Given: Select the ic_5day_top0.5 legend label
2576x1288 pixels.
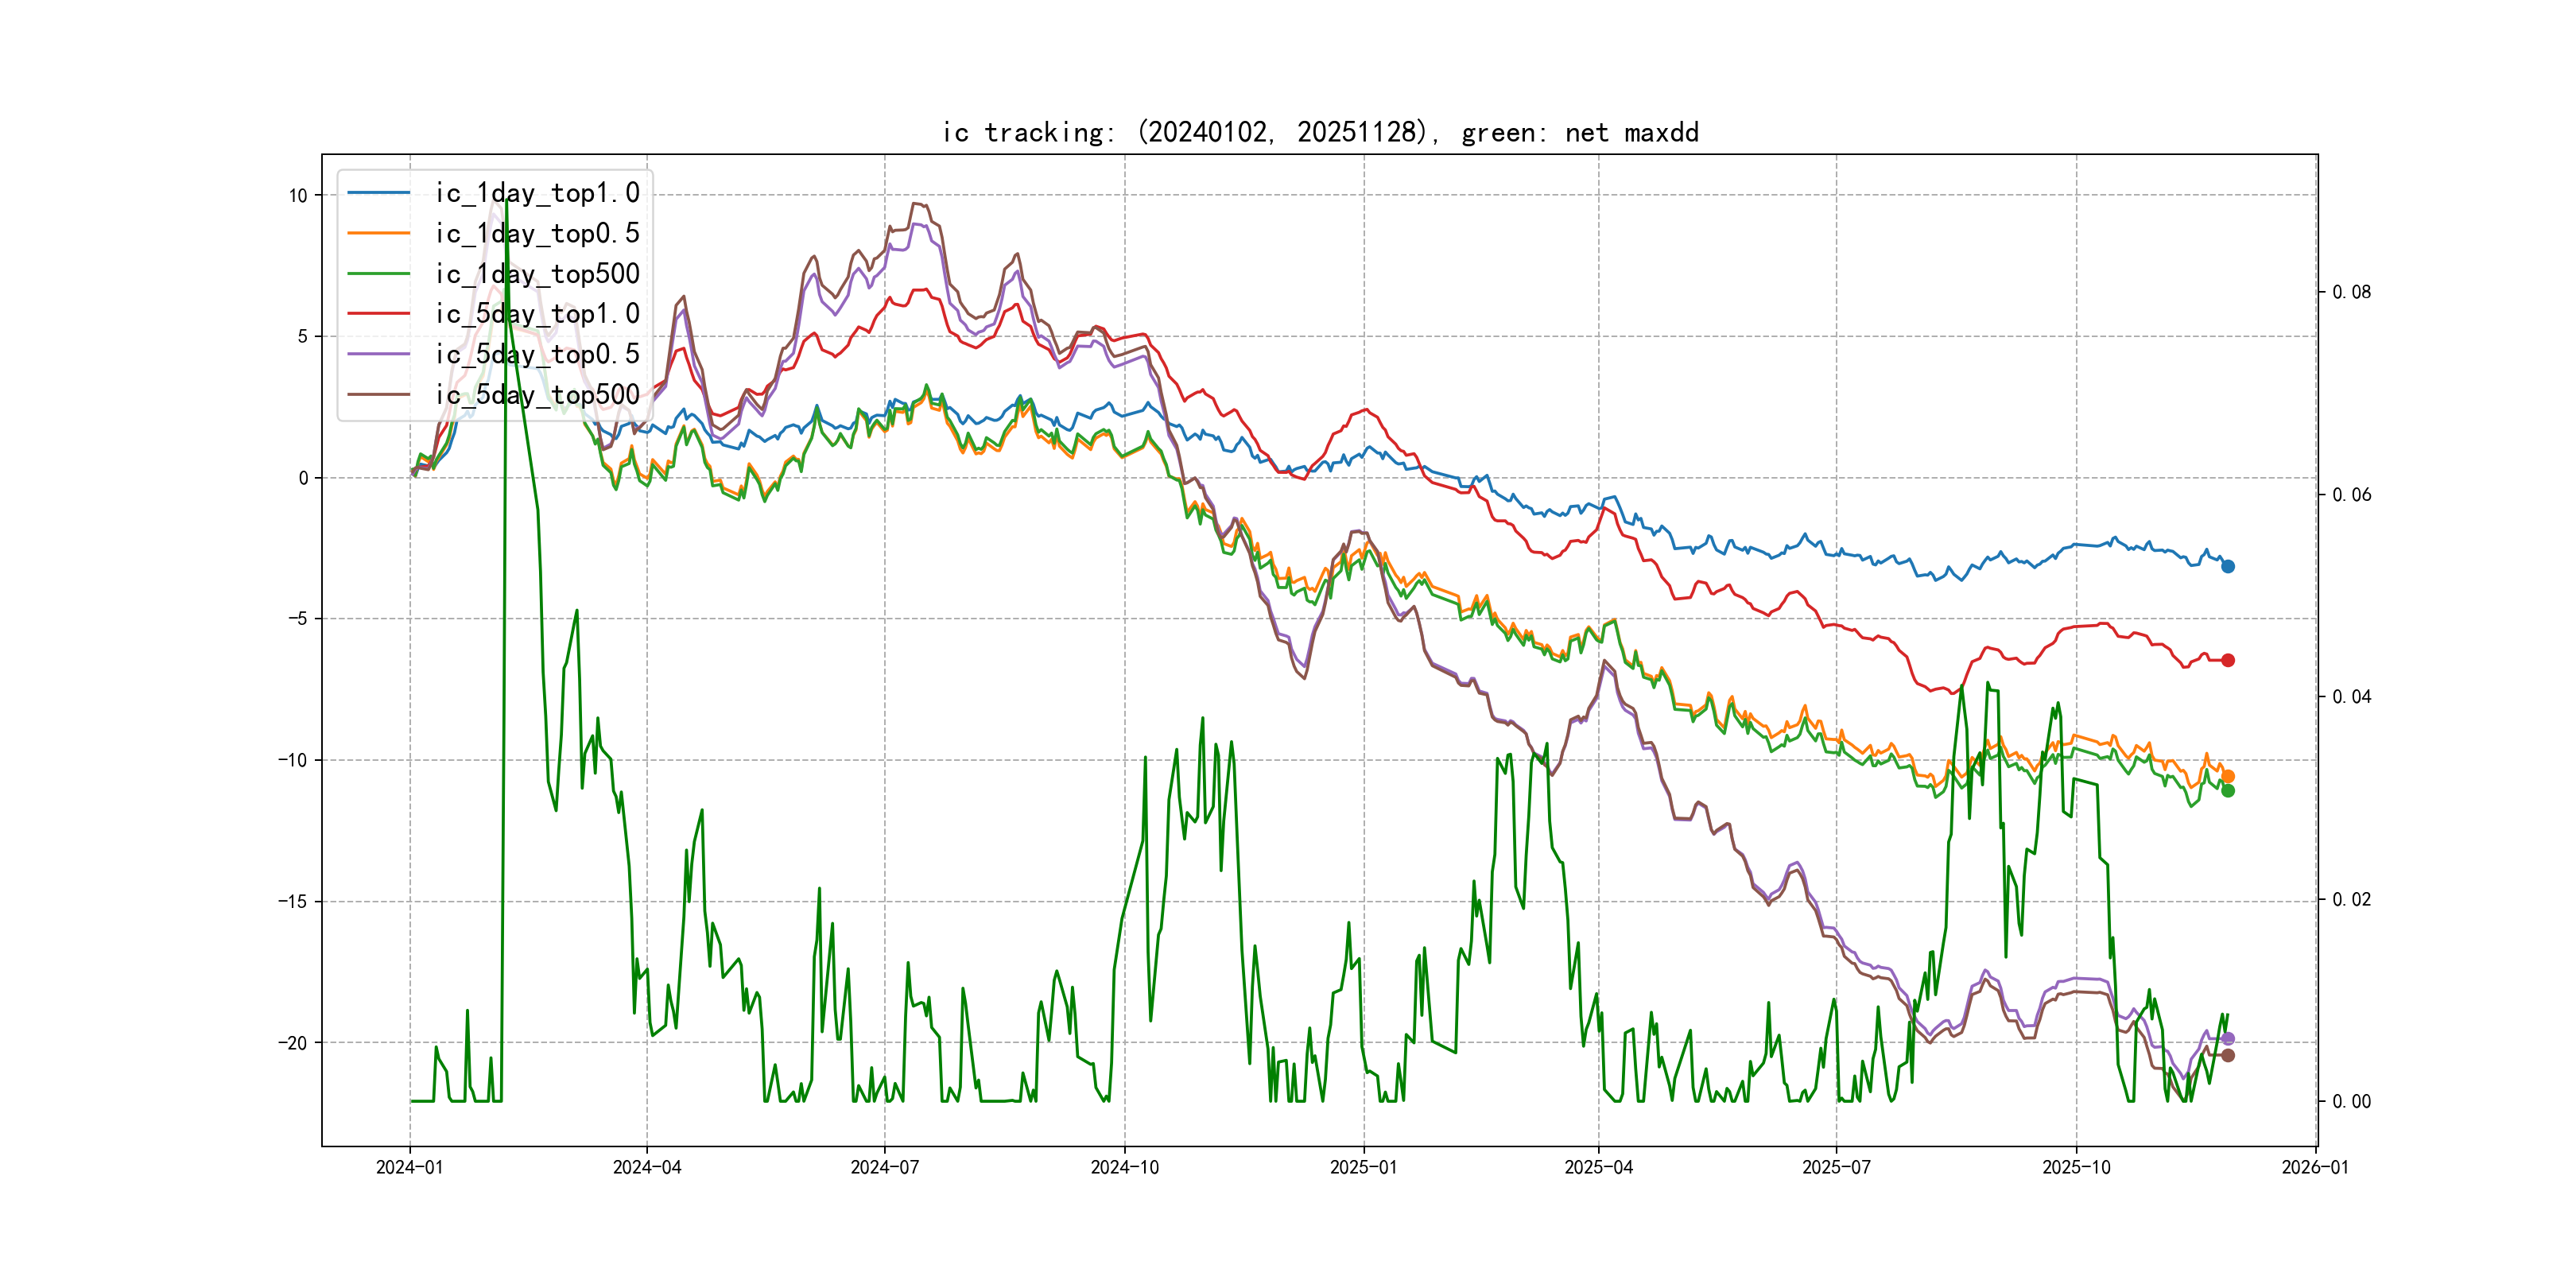Looking at the screenshot, I should tap(537, 354).
